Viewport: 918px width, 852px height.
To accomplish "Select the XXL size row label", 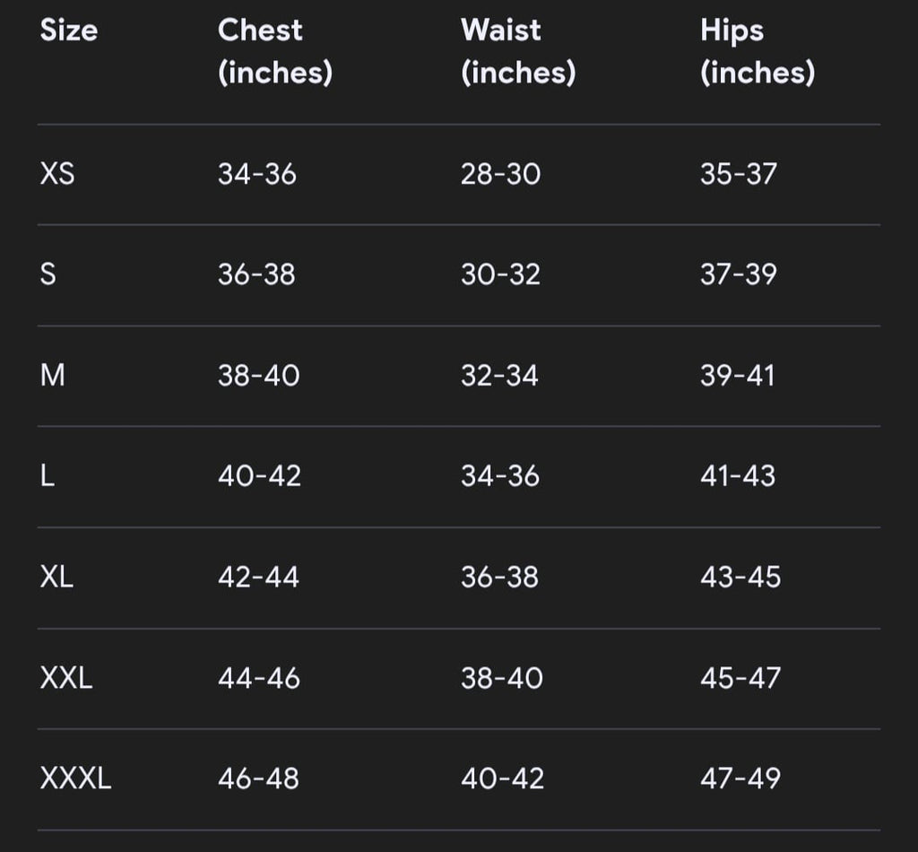I will [x=66, y=678].
